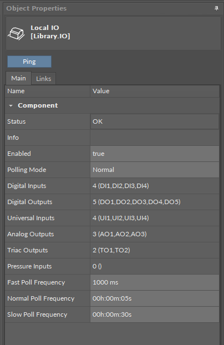Select the Main tab
Image resolution: width=224 pixels, height=345 pixels.
coord(18,78)
